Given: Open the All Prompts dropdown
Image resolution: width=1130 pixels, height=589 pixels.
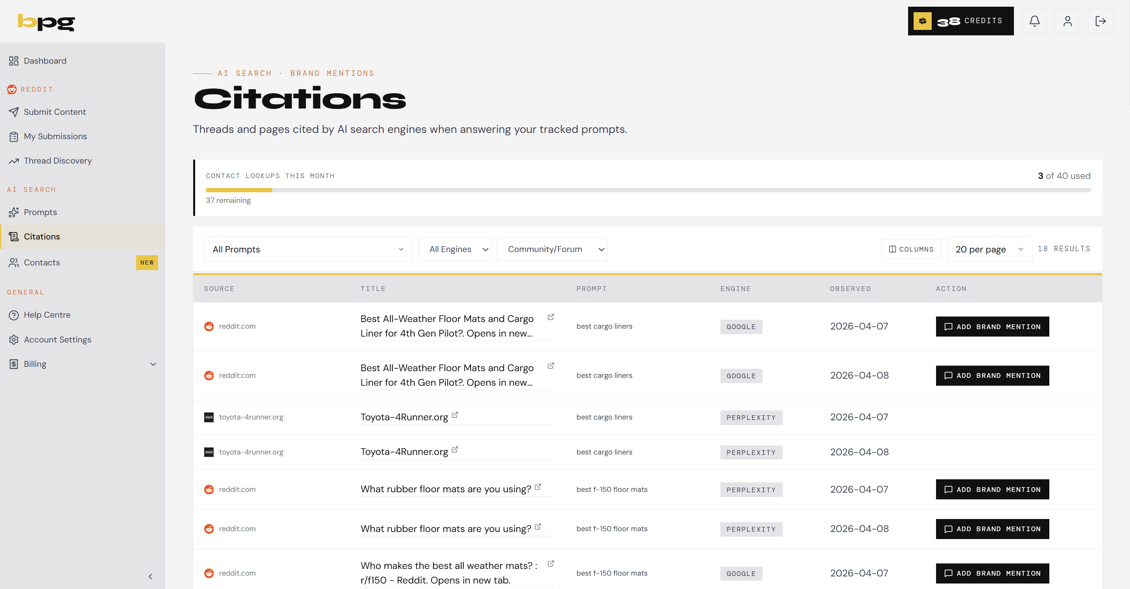Looking at the screenshot, I should [x=308, y=249].
